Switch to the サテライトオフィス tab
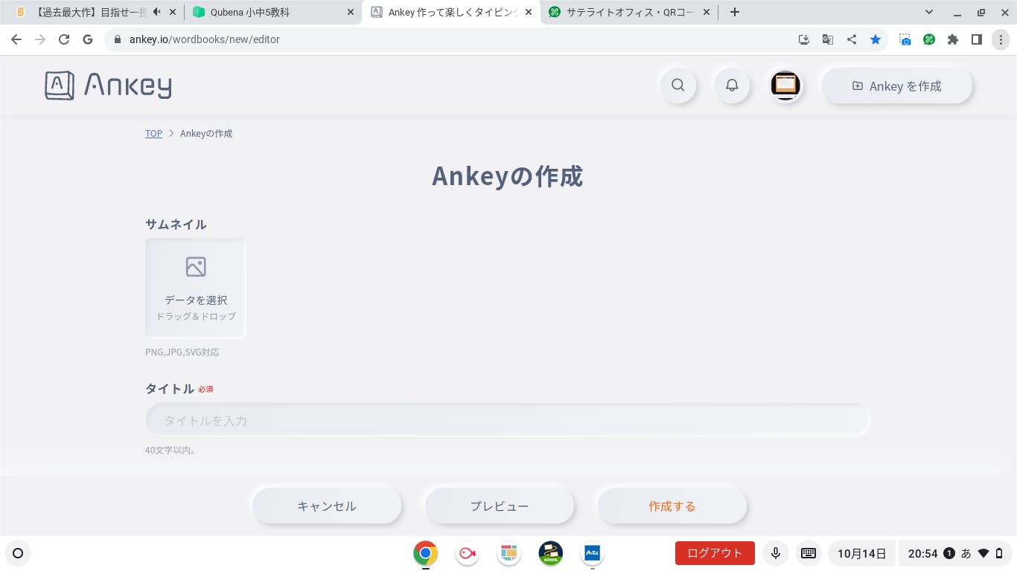The height and width of the screenshot is (571, 1017). tap(629, 12)
